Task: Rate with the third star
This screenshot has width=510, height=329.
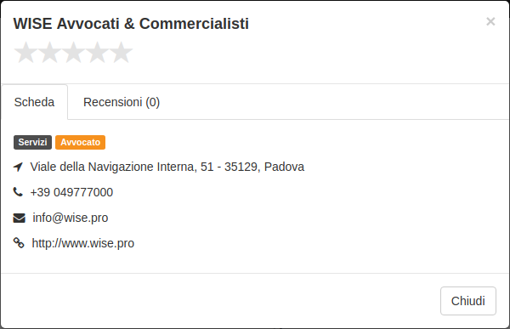Action: pyautogui.click(x=73, y=52)
